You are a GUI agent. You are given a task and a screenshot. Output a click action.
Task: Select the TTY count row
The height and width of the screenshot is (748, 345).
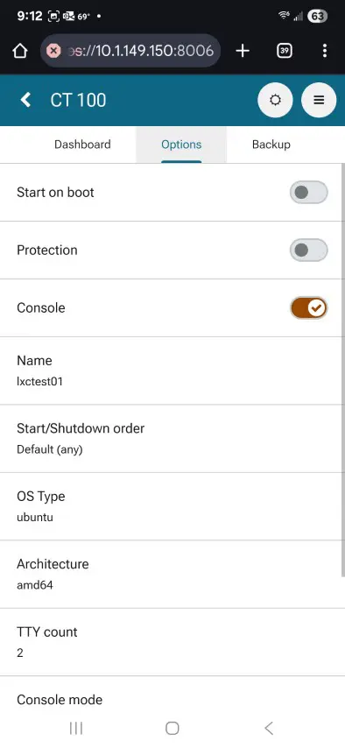pyautogui.click(x=171, y=642)
